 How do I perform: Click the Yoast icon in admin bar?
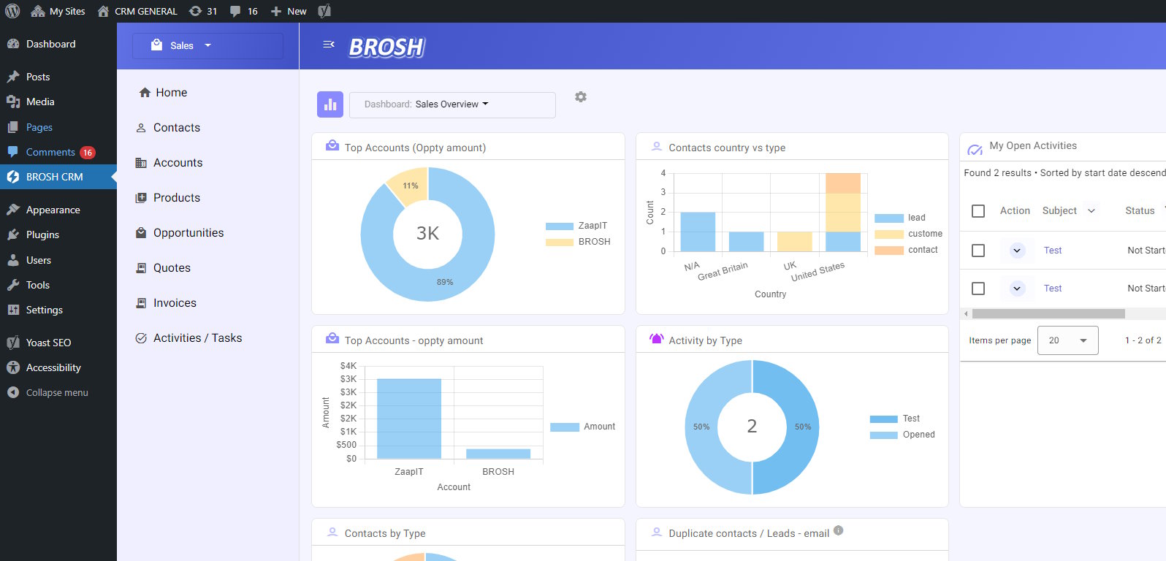(324, 11)
